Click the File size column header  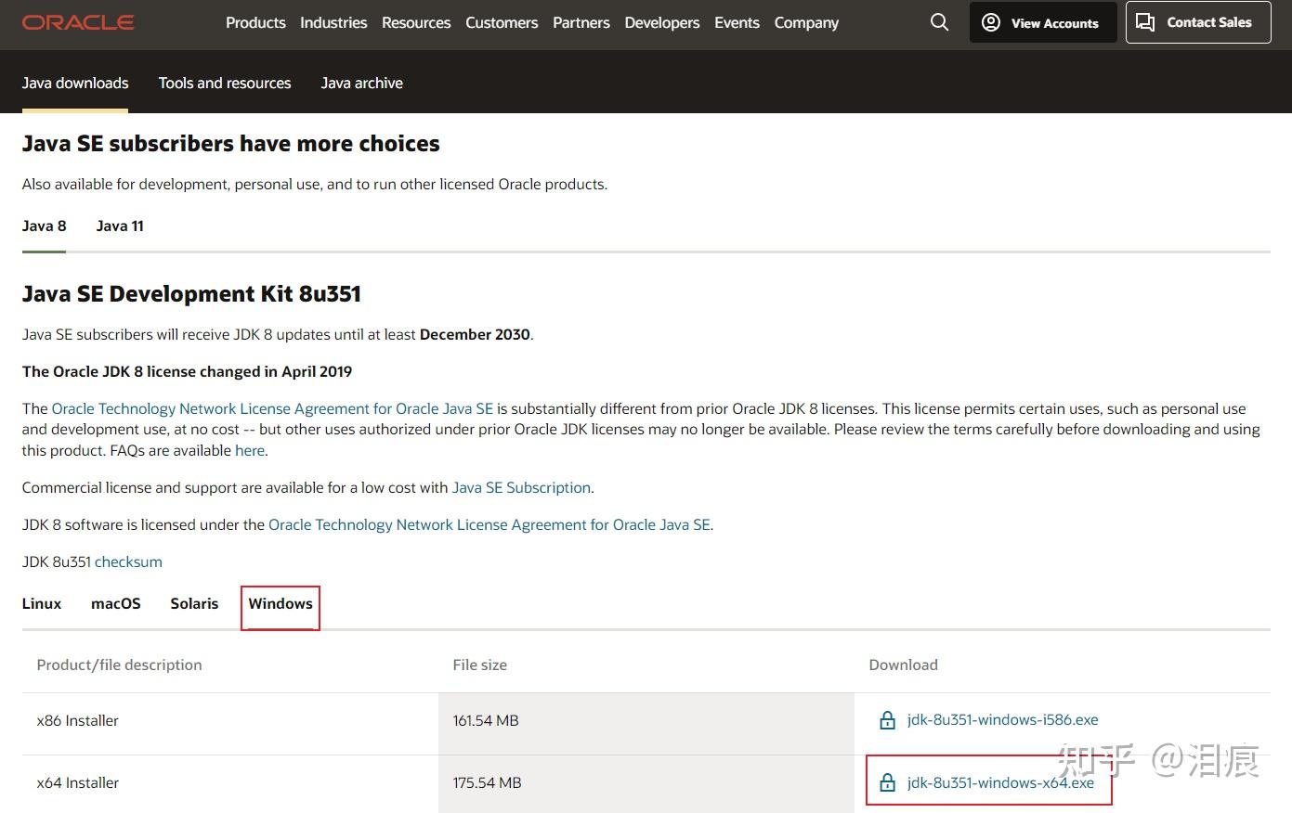480,665
